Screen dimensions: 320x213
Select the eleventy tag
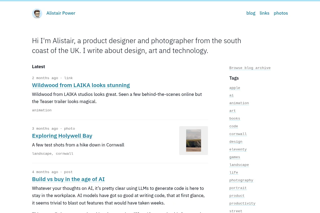click(x=238, y=149)
